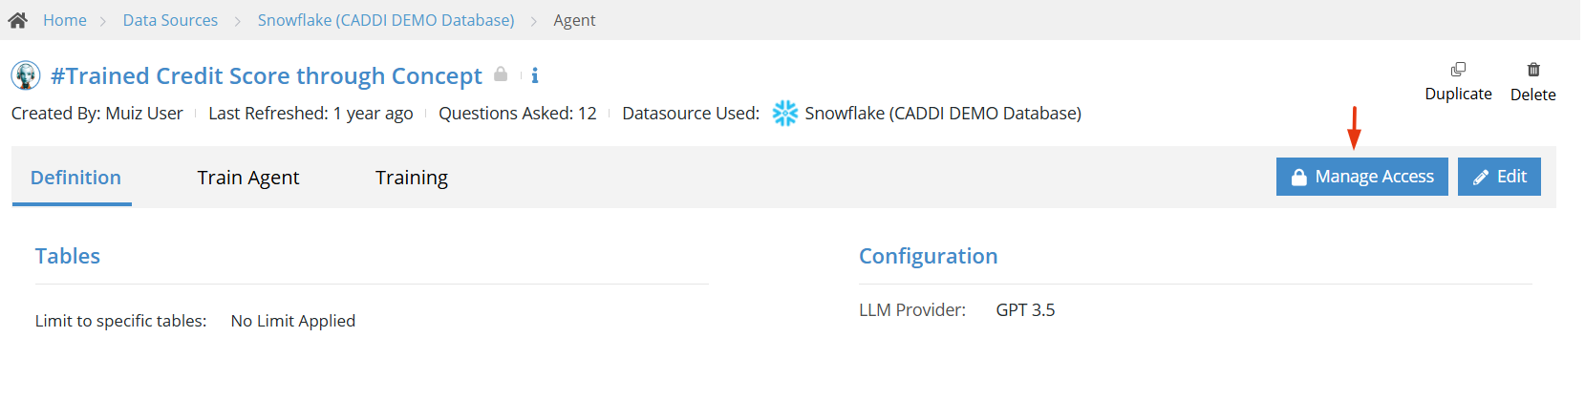
Task: Delete the agent with the trash icon
Action: tap(1533, 70)
